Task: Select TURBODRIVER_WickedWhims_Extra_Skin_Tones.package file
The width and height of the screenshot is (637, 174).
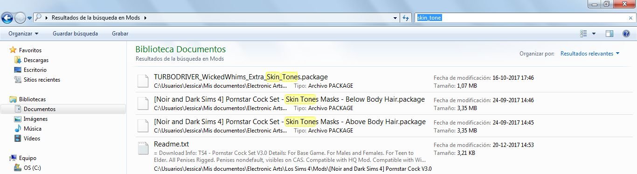Action: pyautogui.click(x=241, y=77)
